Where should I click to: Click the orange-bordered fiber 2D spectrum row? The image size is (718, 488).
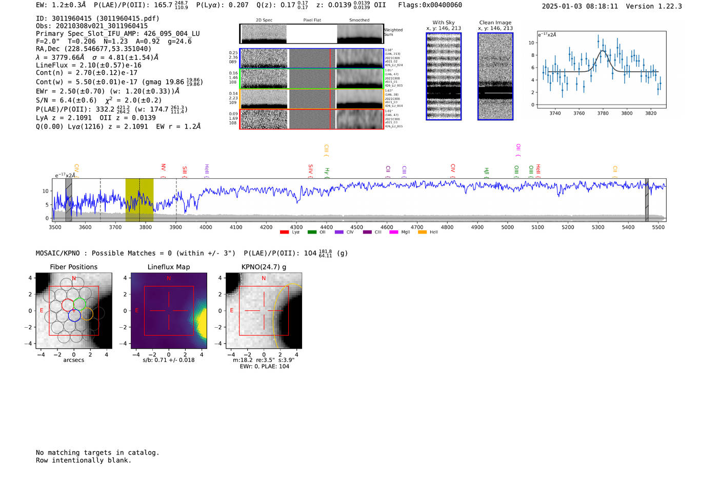(312, 99)
